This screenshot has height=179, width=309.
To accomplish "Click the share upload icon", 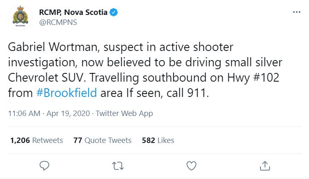I will click(264, 166).
